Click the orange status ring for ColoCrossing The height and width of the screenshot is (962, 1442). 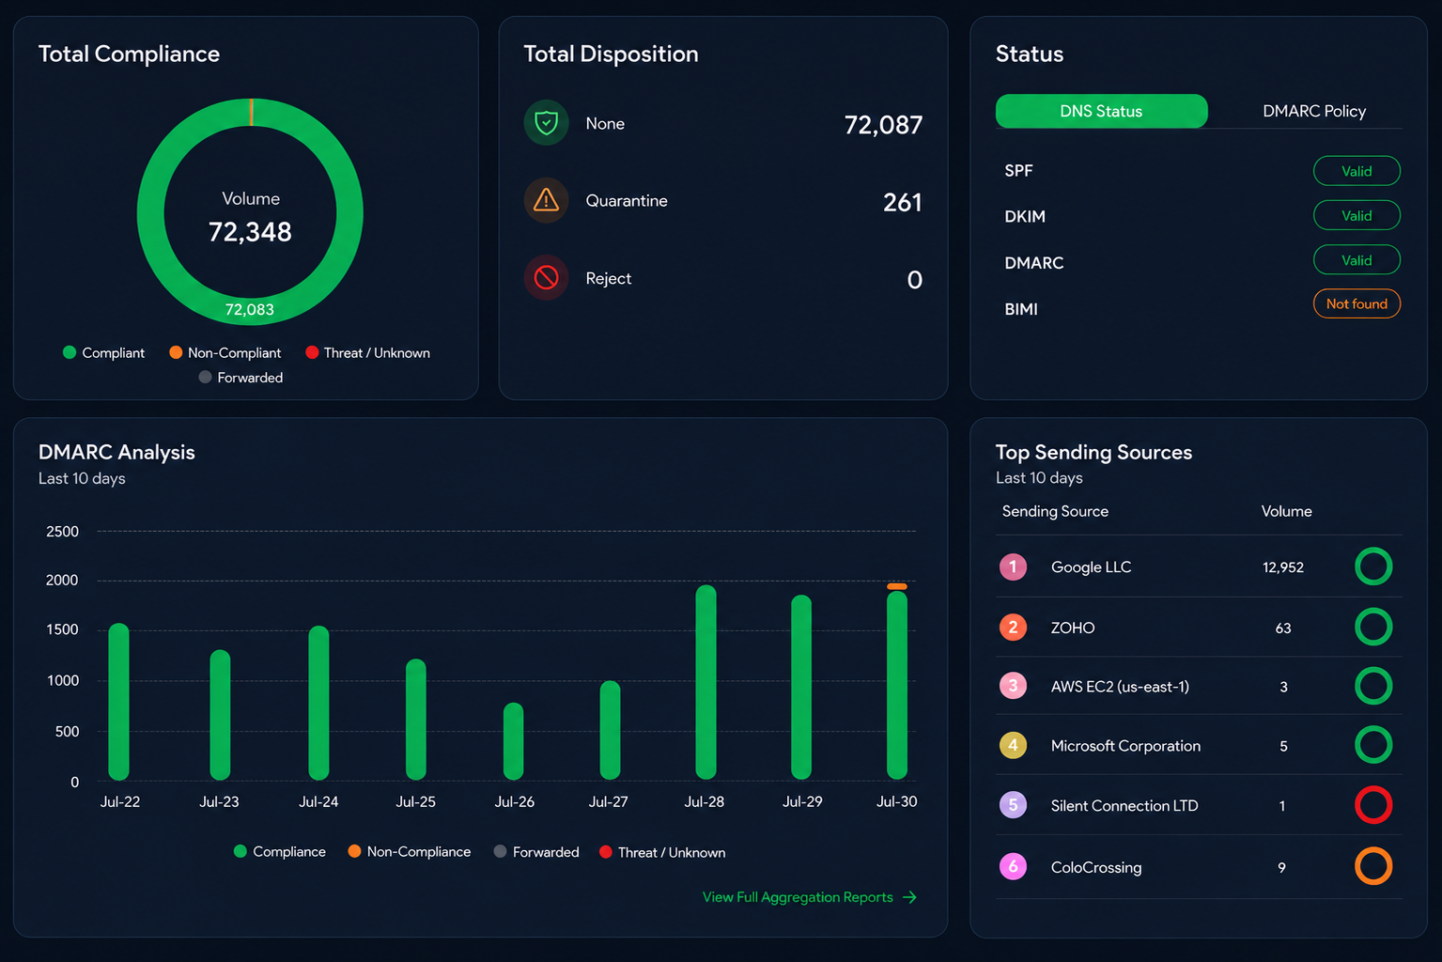pos(1373,866)
